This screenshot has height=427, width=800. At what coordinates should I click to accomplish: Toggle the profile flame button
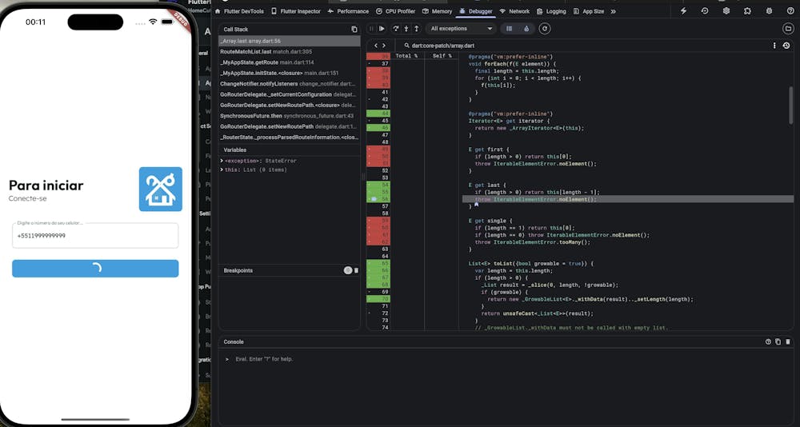[x=526, y=29]
